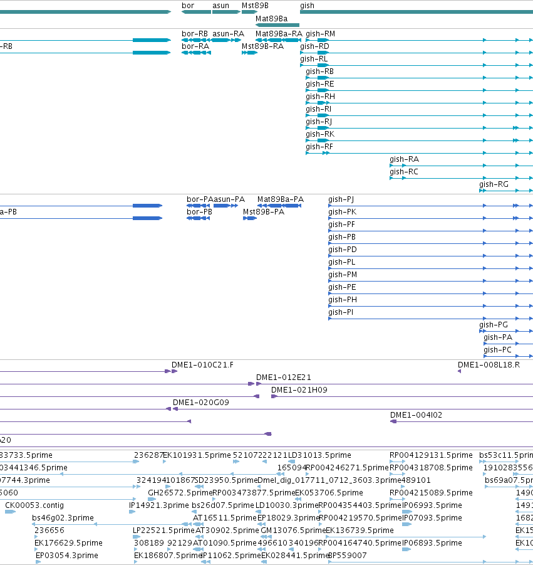Select protein gish-PM
This screenshot has height=565, width=533.
(343, 275)
